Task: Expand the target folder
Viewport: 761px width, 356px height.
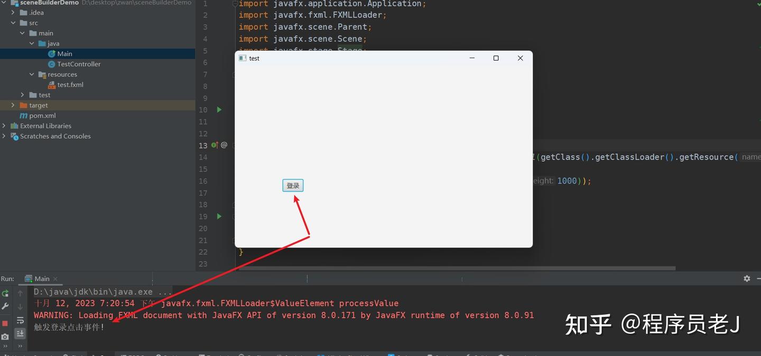Action: (x=13, y=105)
